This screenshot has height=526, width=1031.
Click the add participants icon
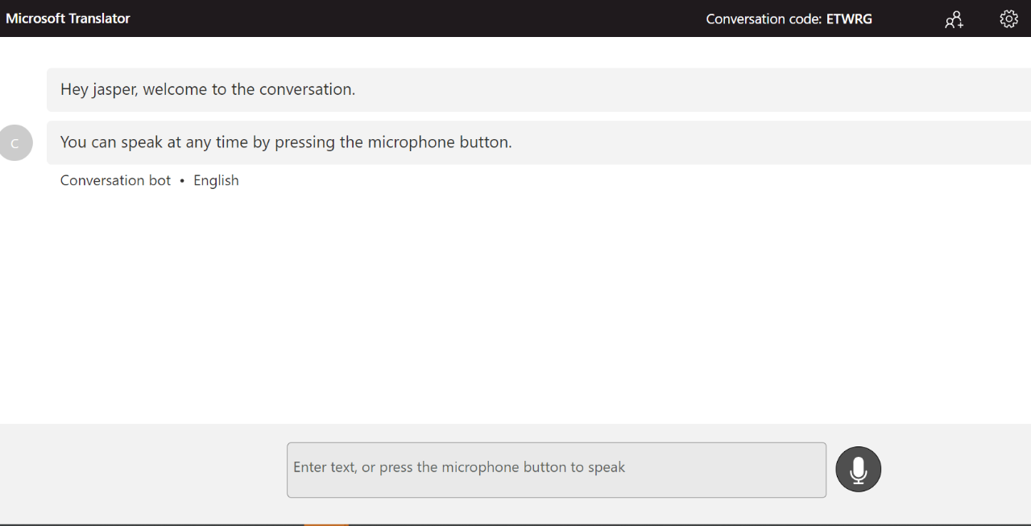(x=954, y=19)
